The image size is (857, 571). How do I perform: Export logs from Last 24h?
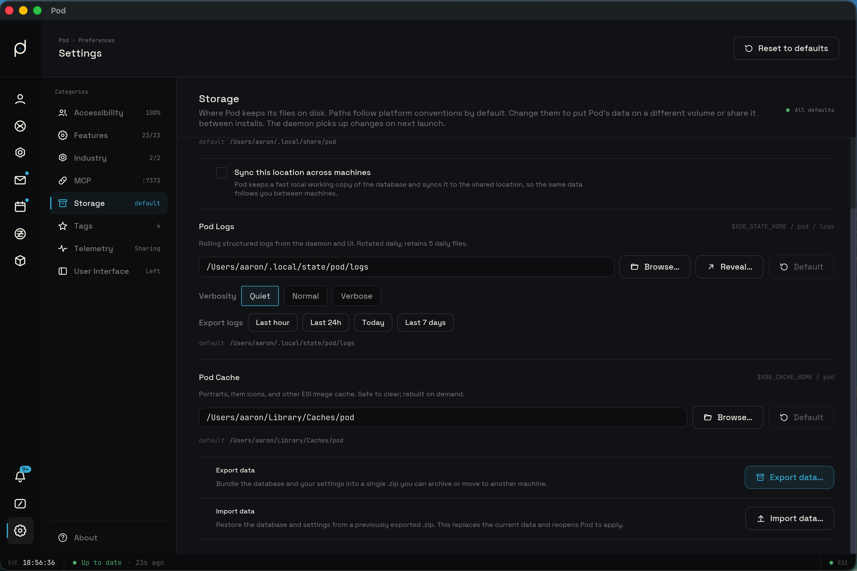click(326, 323)
